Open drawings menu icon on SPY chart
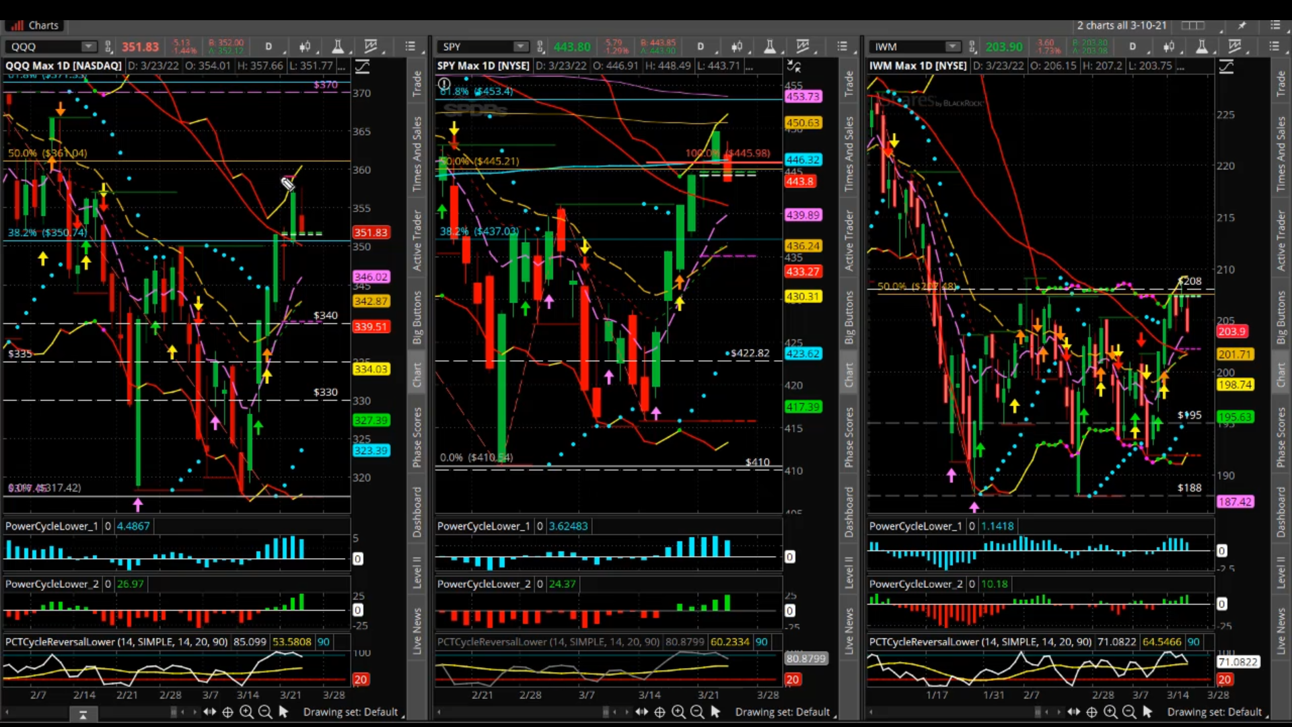 point(803,46)
